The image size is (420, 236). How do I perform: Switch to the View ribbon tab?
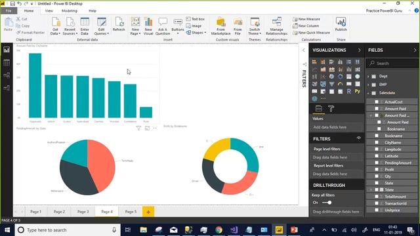[x=49, y=10]
